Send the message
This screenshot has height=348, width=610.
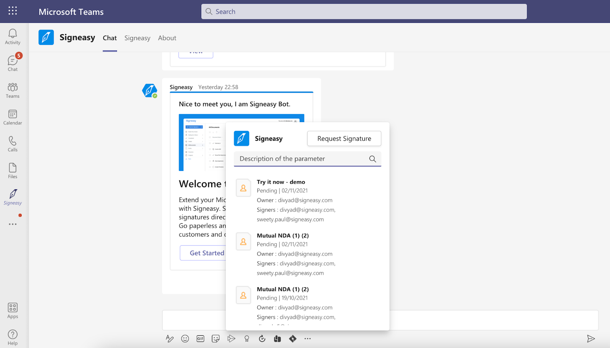click(591, 338)
